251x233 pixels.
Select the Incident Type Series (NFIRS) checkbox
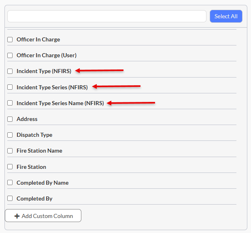[10, 87]
